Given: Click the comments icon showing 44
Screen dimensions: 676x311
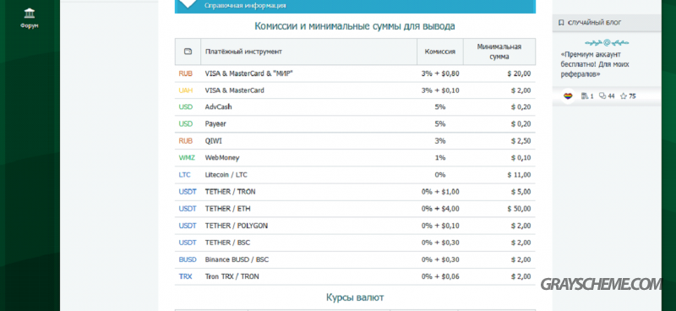Looking at the screenshot, I should click(x=602, y=96).
